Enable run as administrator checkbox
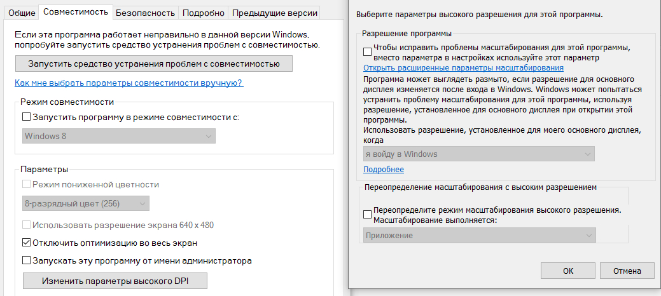Viewport: 661px width, 296px height. (27, 260)
